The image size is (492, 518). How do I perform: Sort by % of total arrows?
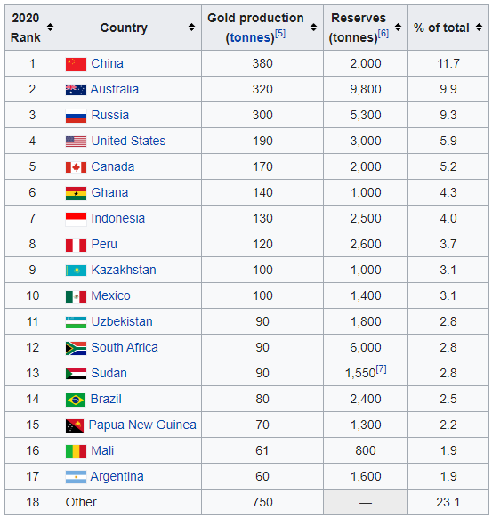click(480, 28)
